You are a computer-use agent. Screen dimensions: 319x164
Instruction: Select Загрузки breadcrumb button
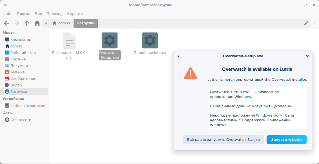click(x=86, y=23)
